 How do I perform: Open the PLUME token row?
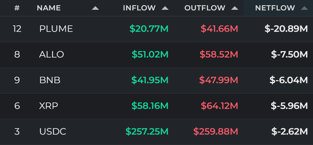(x=156, y=29)
